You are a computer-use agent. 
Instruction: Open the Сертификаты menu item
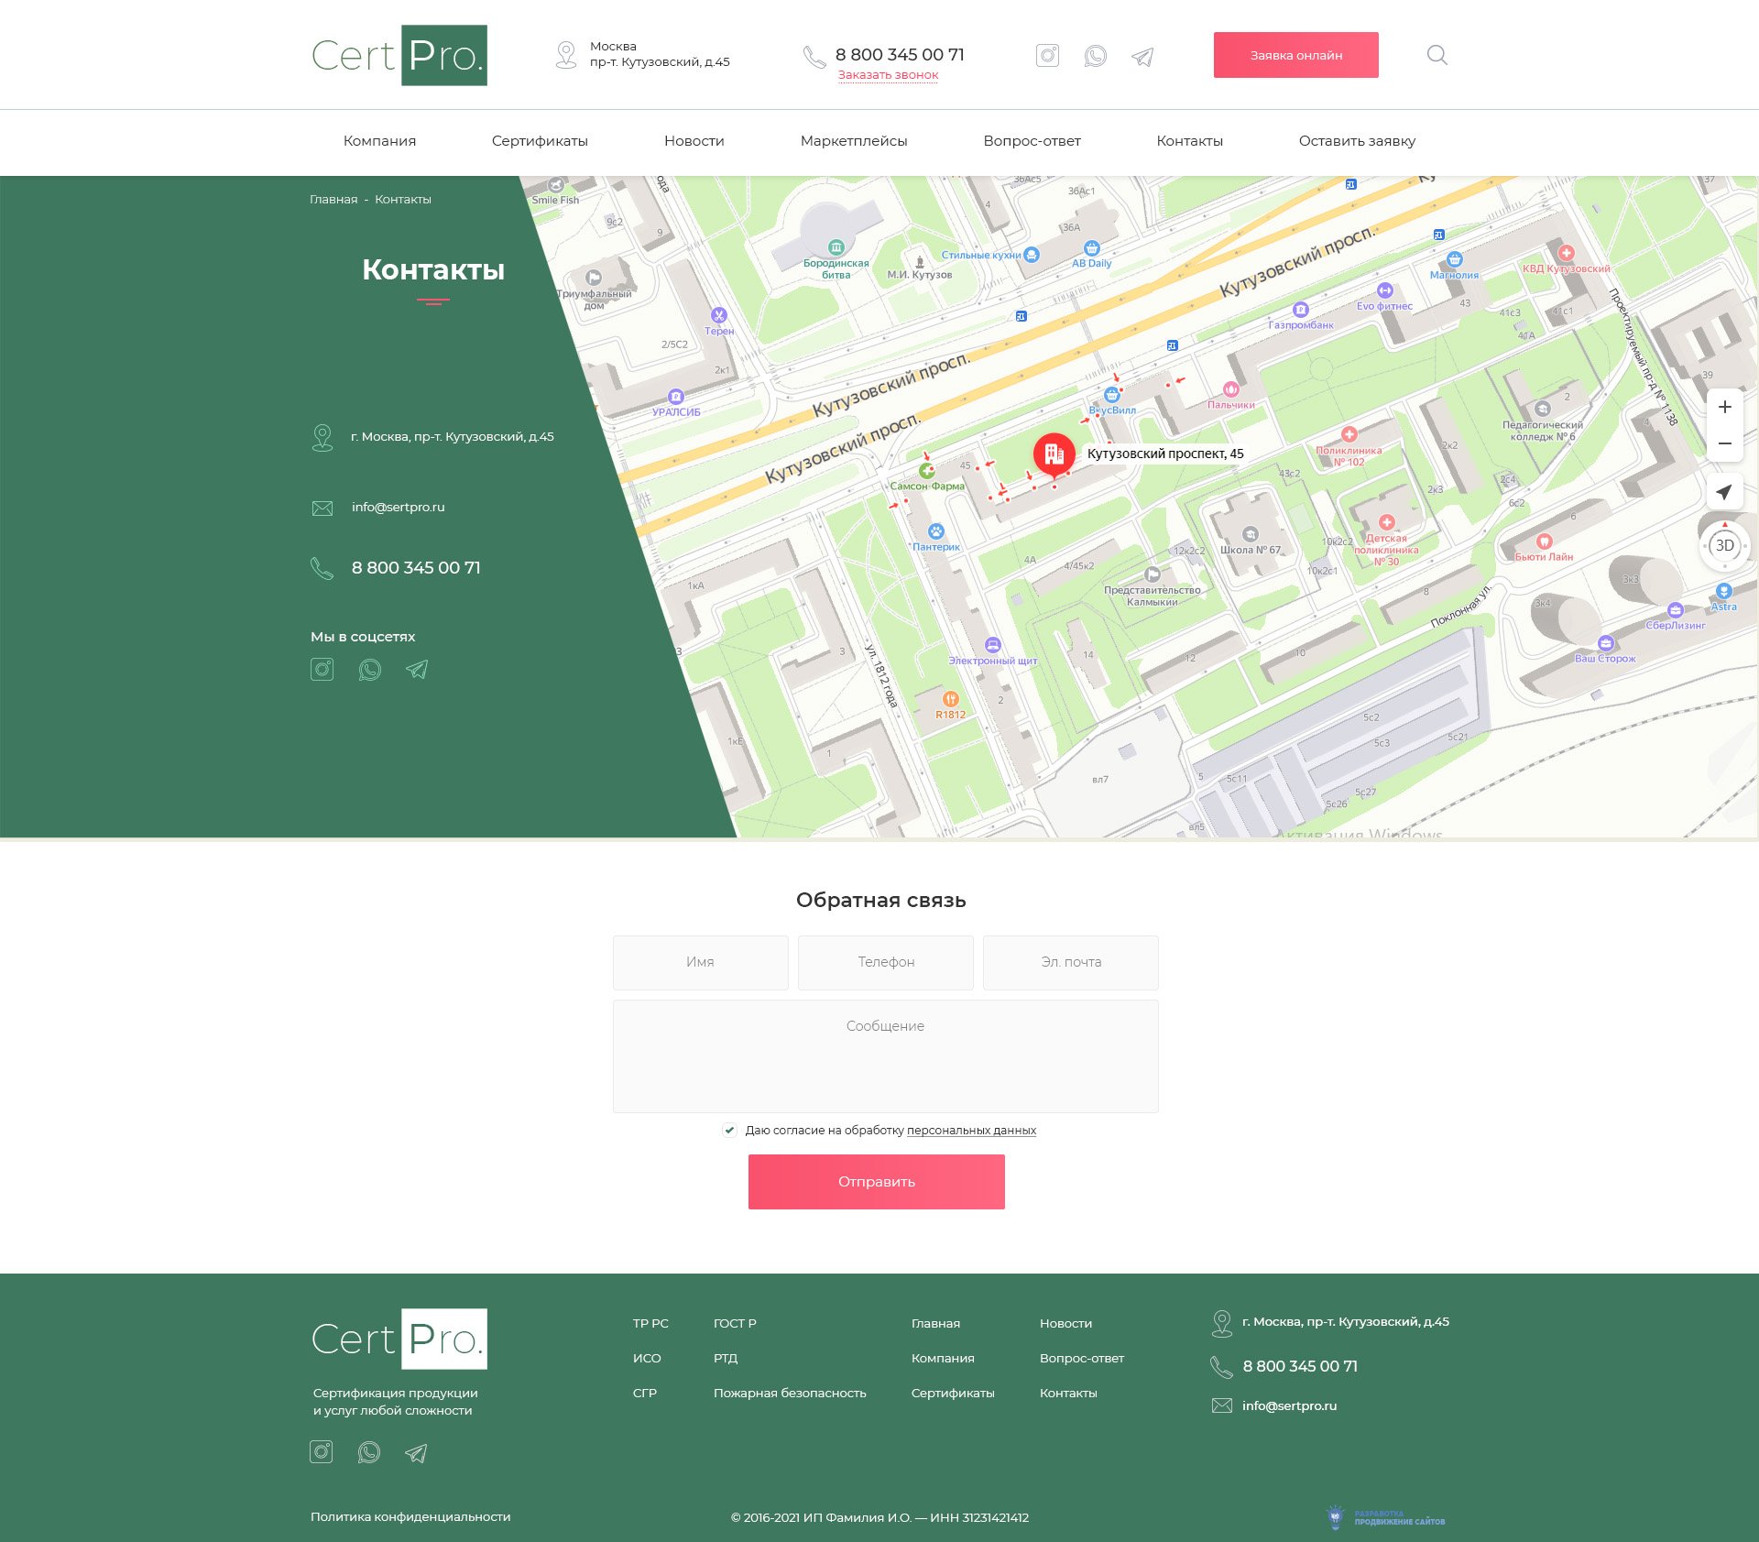[540, 141]
